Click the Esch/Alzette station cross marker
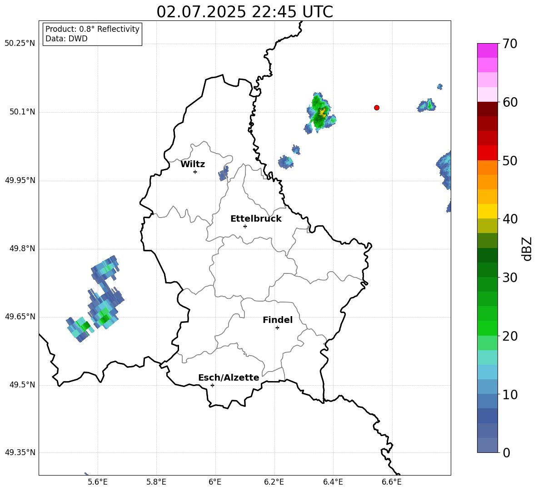This screenshot has width=538, height=491. coord(212,385)
